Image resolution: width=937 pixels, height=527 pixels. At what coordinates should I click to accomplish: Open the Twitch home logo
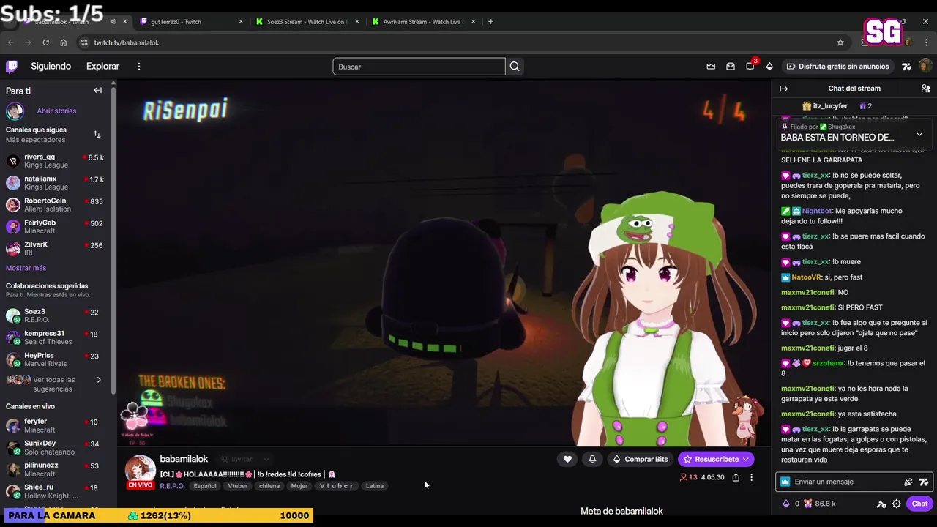point(12,67)
